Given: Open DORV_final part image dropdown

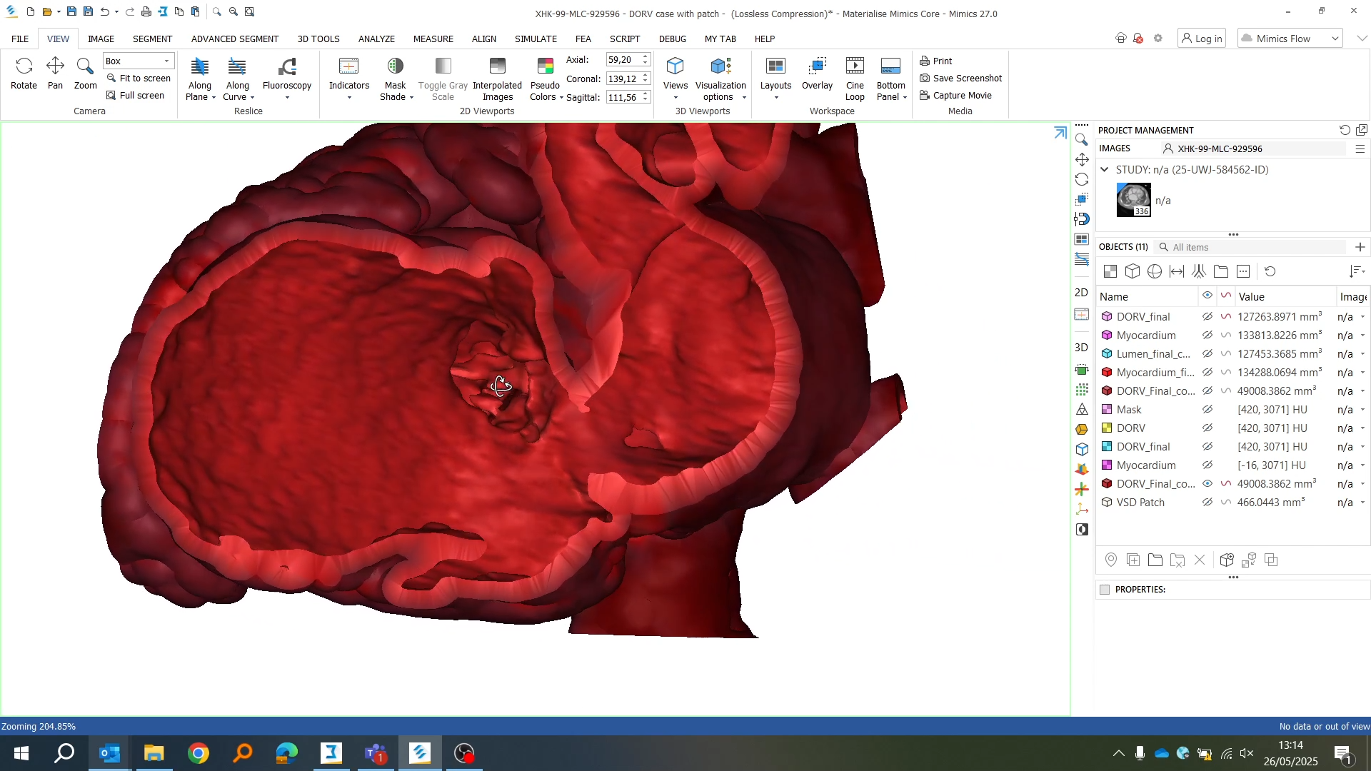Looking at the screenshot, I should (x=1362, y=317).
